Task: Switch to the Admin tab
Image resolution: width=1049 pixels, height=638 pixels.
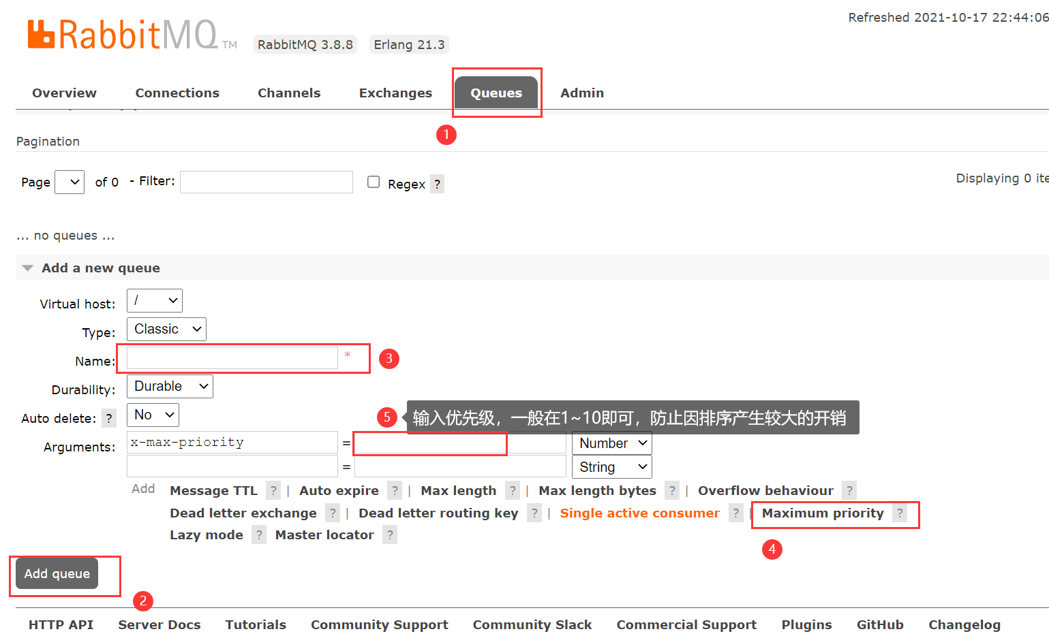Action: click(582, 93)
